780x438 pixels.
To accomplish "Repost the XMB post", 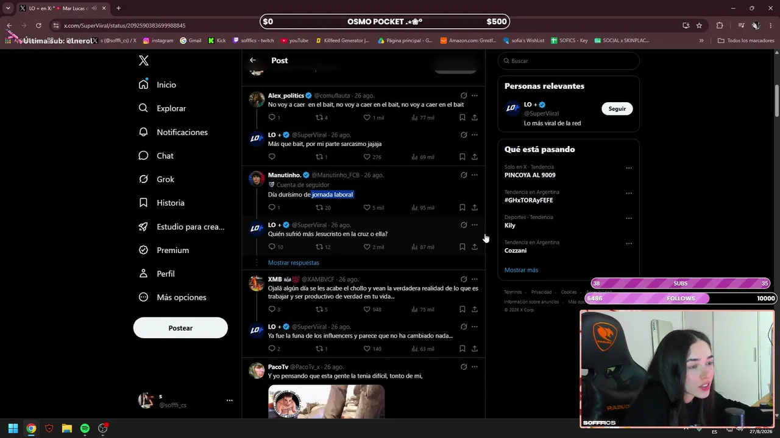I will (x=319, y=309).
